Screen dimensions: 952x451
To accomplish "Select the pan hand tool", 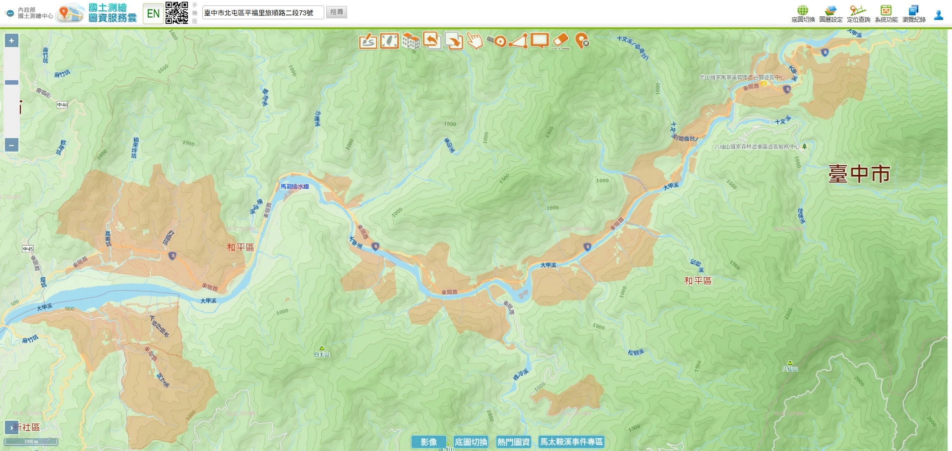I will [x=475, y=41].
